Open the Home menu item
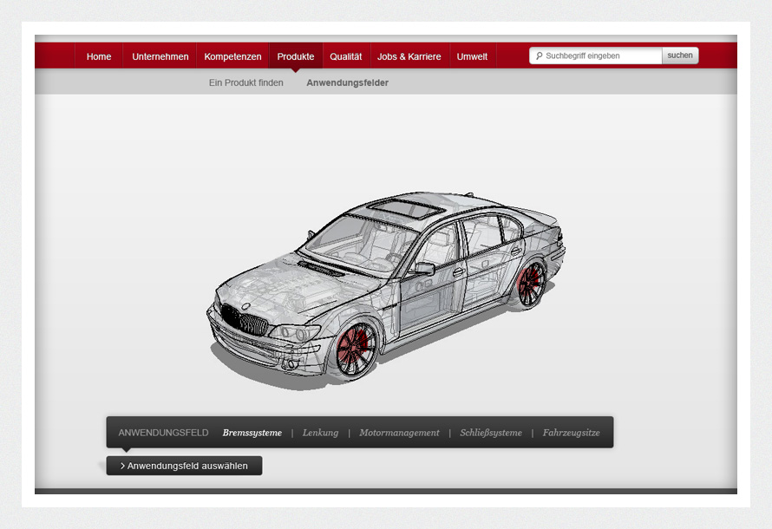772x529 pixels. pos(99,56)
